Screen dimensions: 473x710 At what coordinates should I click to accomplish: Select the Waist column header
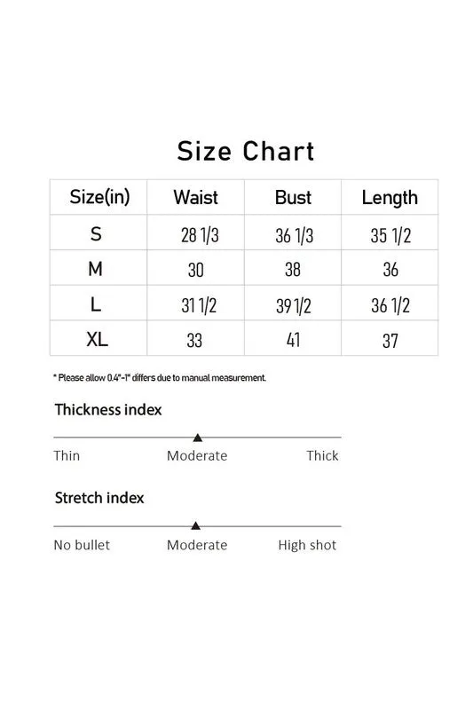pyautogui.click(x=195, y=197)
